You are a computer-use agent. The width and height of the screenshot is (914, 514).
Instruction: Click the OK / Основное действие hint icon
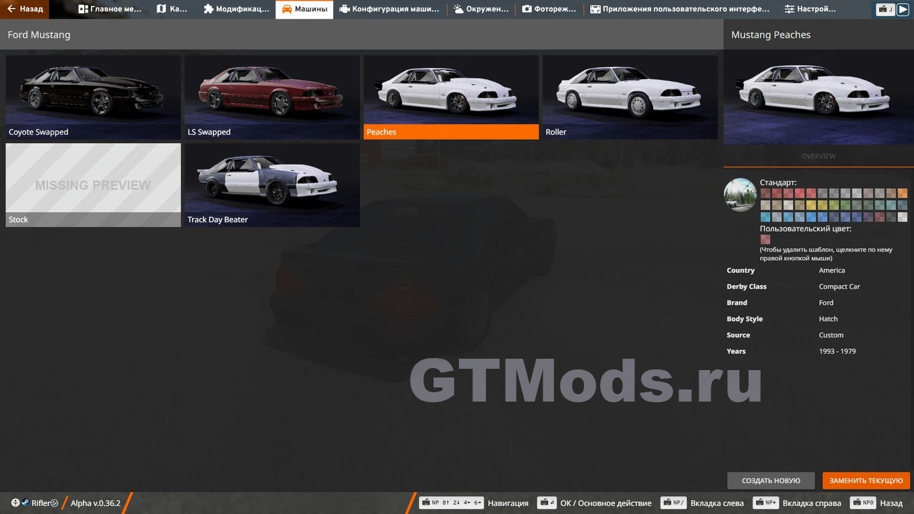click(547, 503)
